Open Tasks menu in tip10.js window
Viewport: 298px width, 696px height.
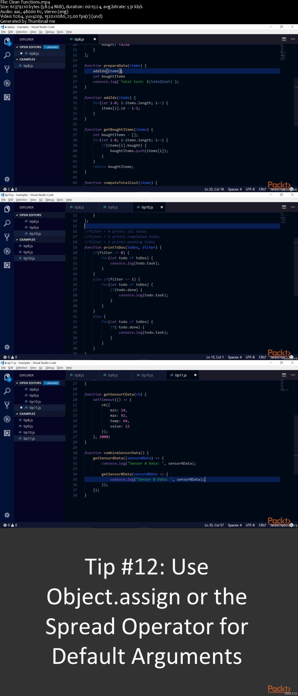[60, 200]
